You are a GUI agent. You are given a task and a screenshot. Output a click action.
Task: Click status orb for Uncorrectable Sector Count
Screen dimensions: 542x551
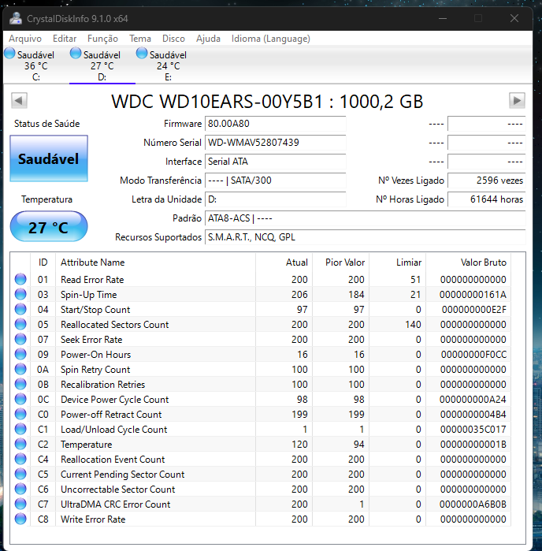click(20, 490)
